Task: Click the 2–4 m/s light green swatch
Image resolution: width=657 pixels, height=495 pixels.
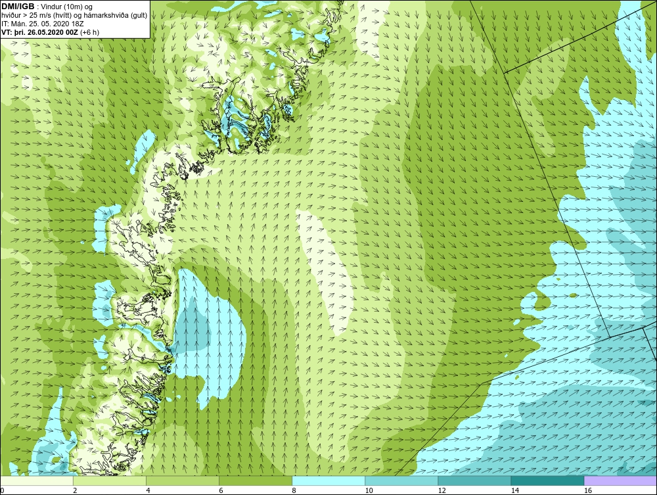Action: coord(109,481)
